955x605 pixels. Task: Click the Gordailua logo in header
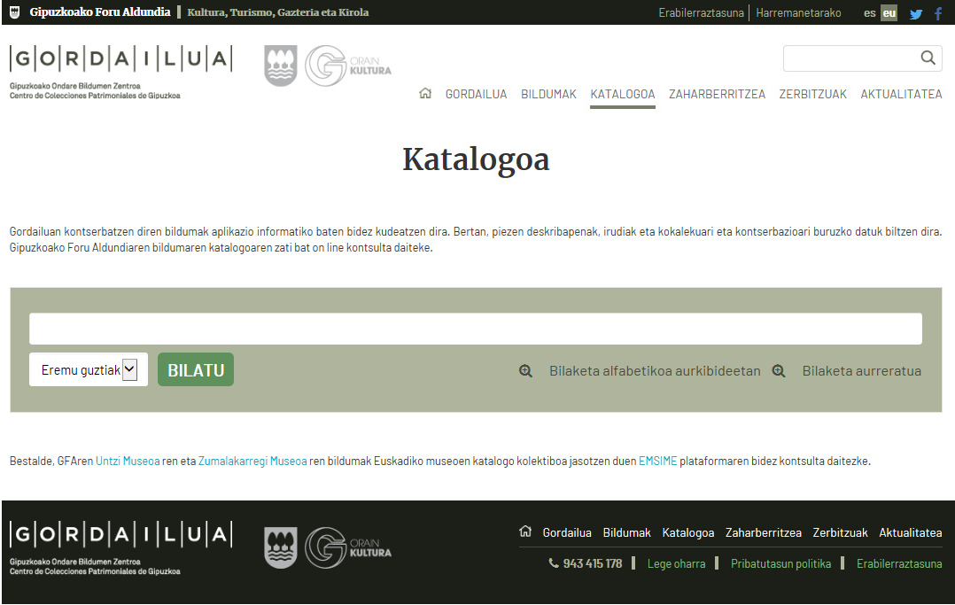(x=120, y=71)
